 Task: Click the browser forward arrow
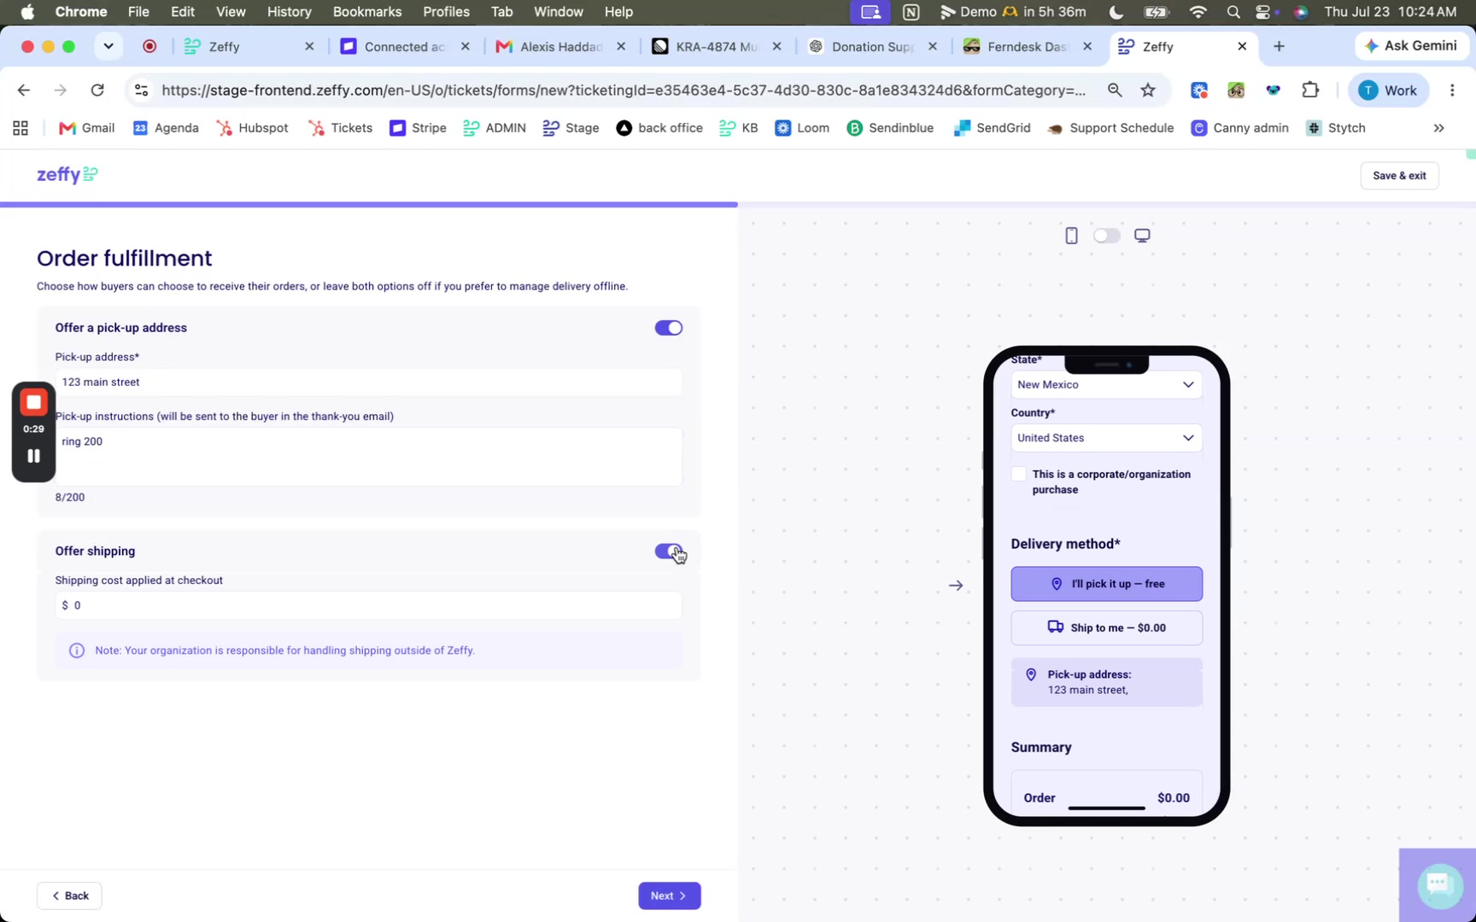pos(60,90)
